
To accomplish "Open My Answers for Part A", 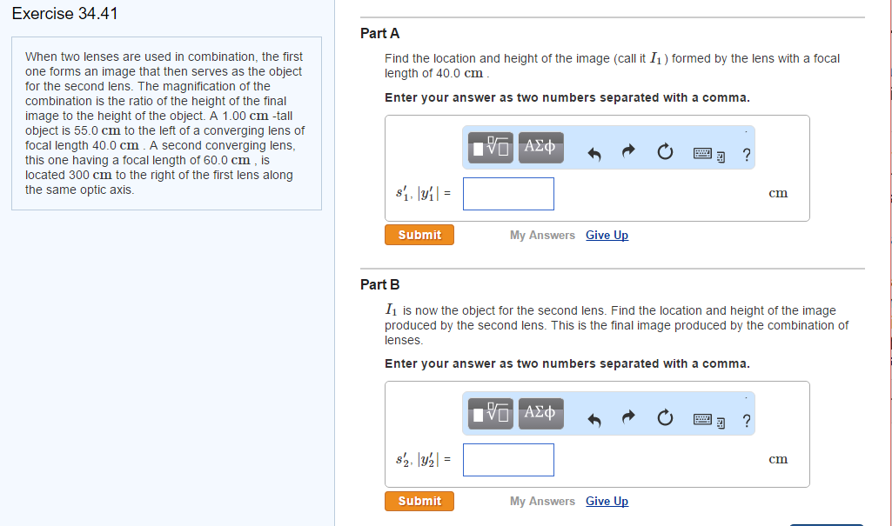I will [x=542, y=235].
